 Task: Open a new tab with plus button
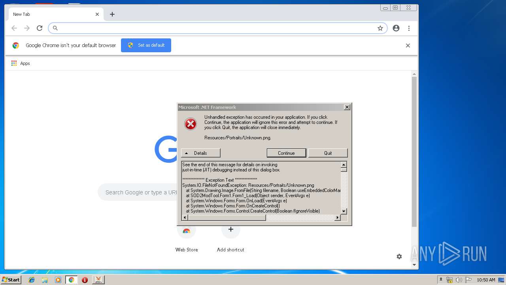click(112, 14)
